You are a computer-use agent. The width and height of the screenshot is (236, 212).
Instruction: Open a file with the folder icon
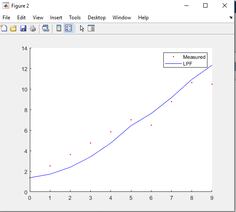click(13, 28)
